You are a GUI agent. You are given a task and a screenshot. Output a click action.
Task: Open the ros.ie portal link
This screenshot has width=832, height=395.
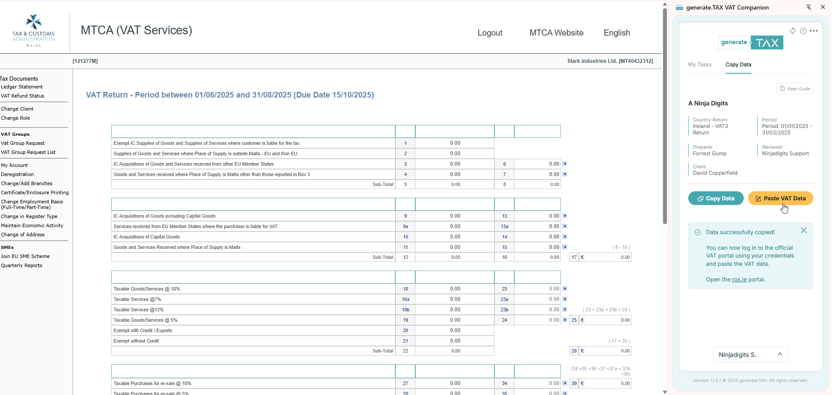[x=739, y=280]
